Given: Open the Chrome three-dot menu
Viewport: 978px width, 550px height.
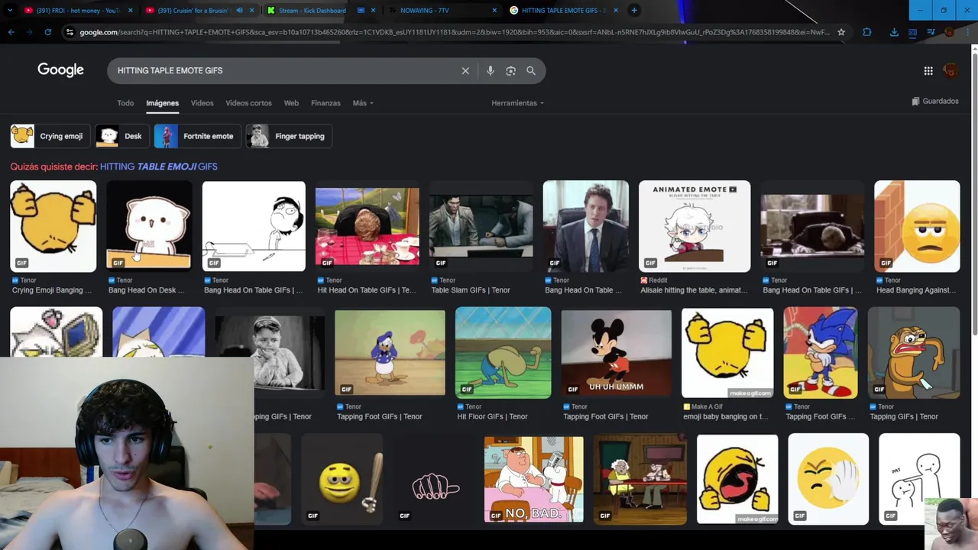Looking at the screenshot, I should [x=967, y=32].
